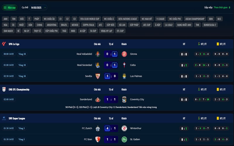Open the Vòng 36 link for Sevilla match
Image resolution: width=234 pixels, height=146 pixels.
pos(22,76)
